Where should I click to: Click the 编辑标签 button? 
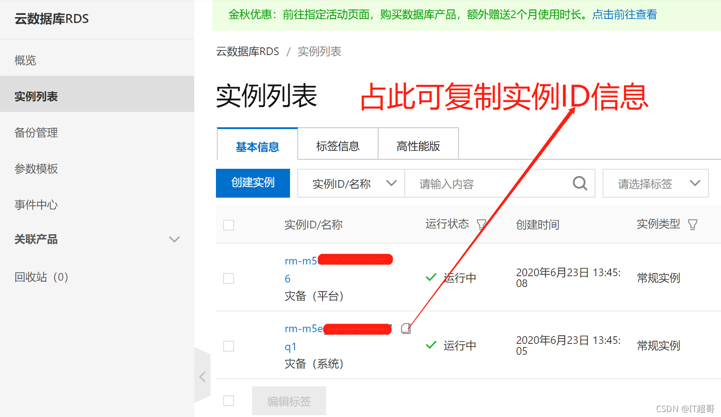click(x=289, y=401)
